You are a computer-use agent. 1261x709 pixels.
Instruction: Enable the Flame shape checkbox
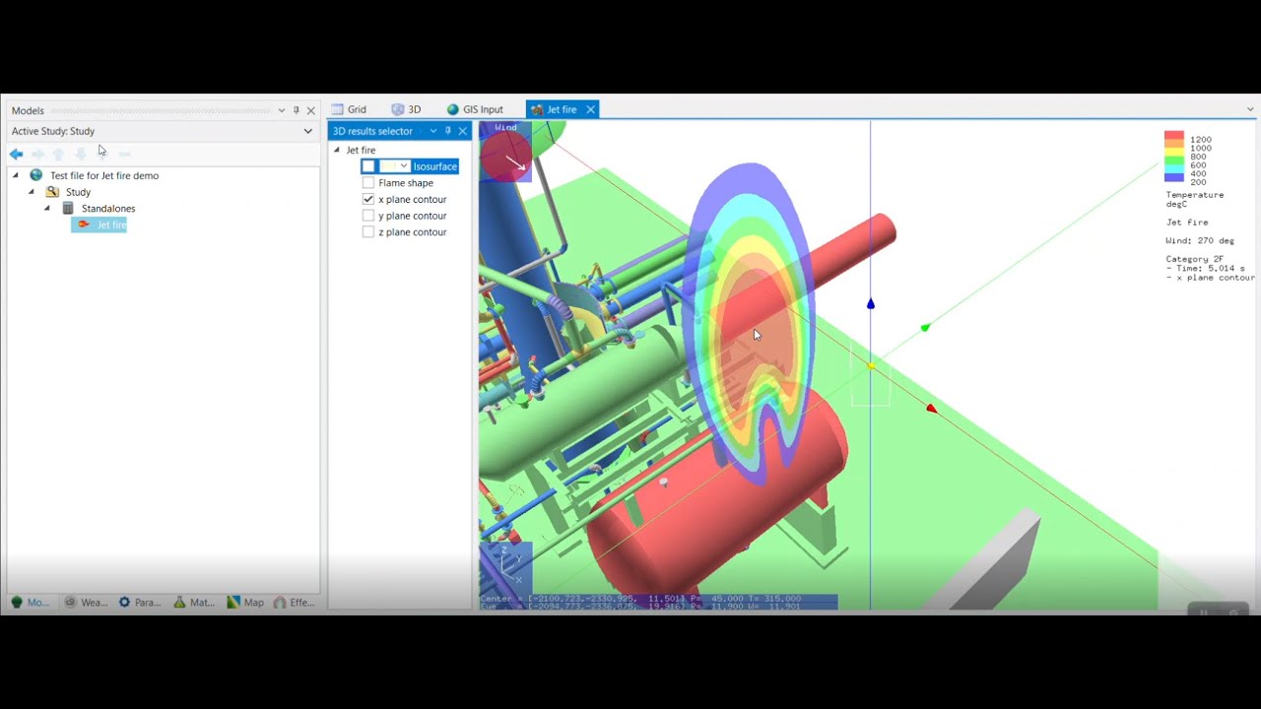point(368,183)
